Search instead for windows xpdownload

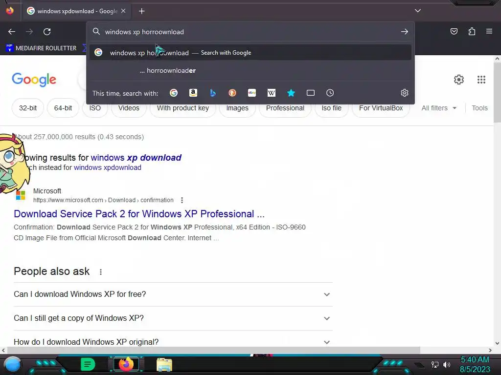pos(107,167)
